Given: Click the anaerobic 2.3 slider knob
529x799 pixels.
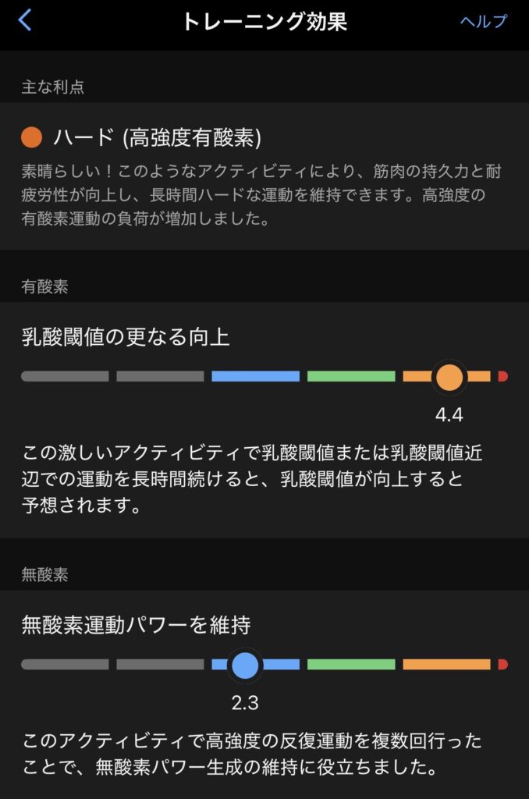Looking at the screenshot, I should click(x=245, y=665).
